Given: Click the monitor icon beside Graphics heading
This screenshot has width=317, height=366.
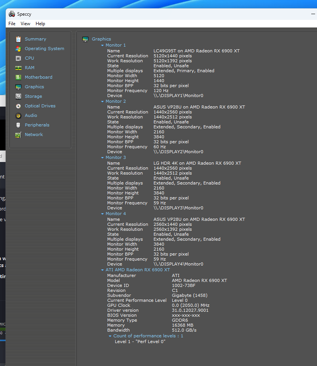Looking at the screenshot, I should (x=85, y=39).
